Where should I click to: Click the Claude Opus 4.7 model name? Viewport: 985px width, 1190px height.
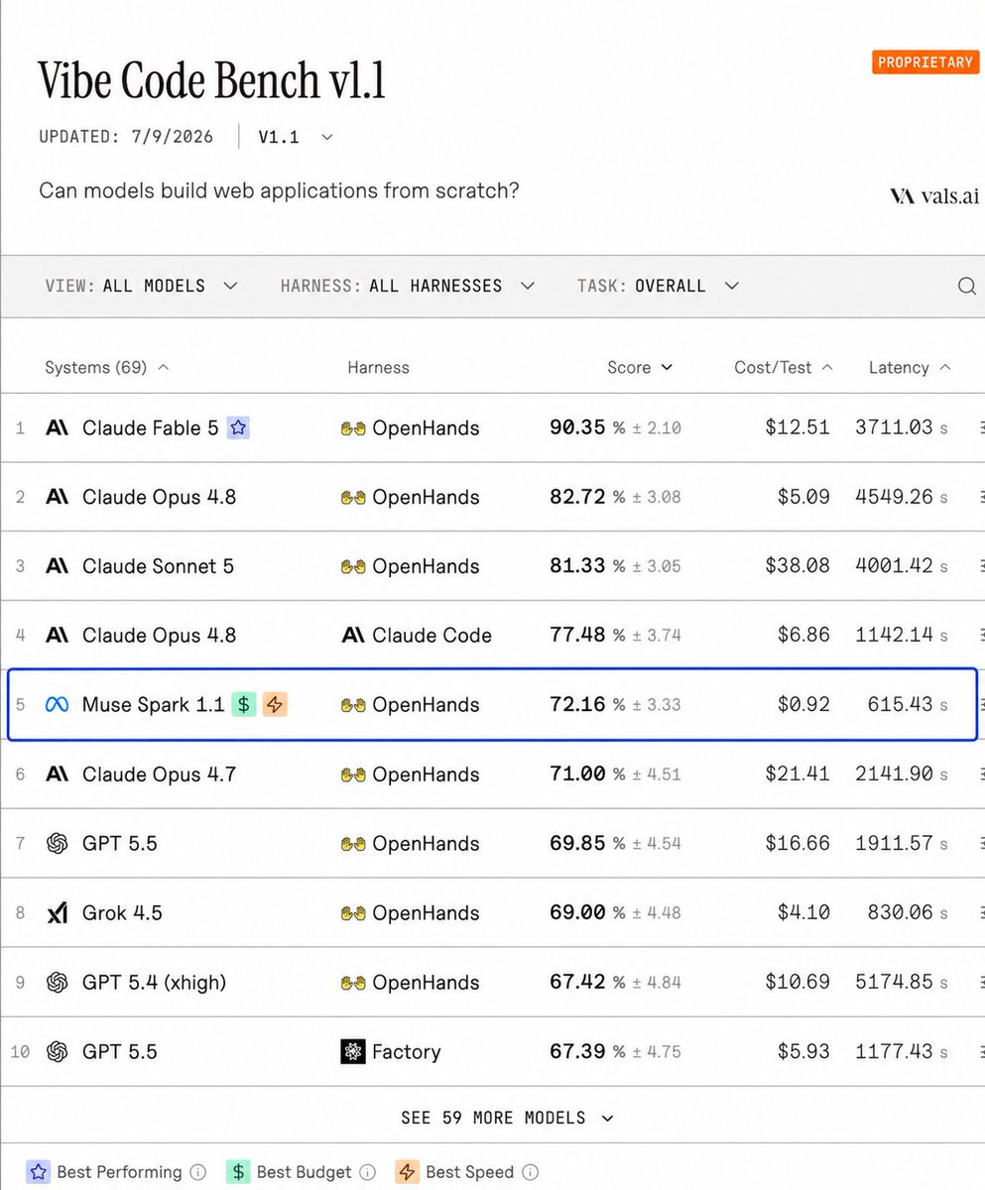pyautogui.click(x=159, y=774)
